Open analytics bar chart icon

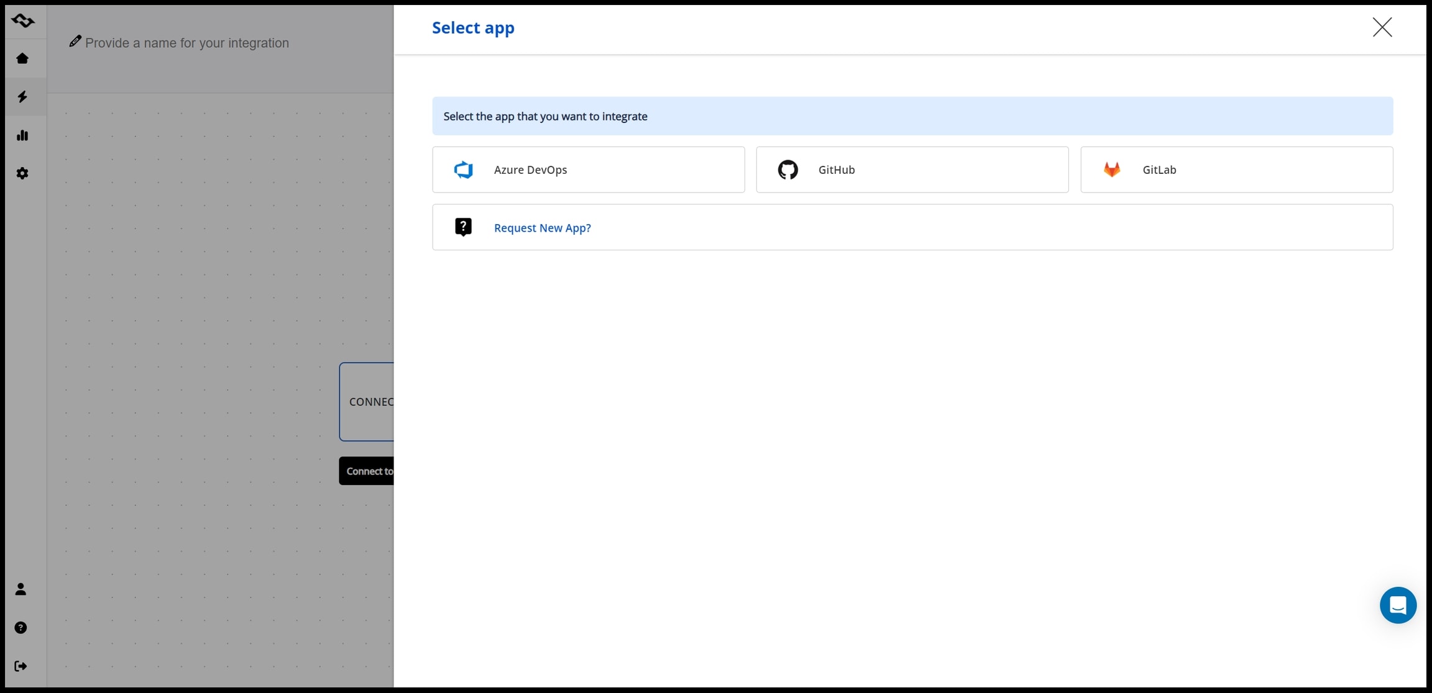[22, 135]
